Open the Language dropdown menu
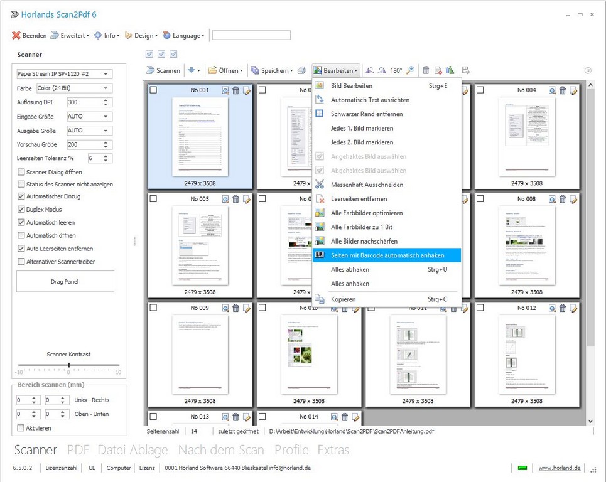Viewport: 606px width, 482px height. click(x=184, y=36)
